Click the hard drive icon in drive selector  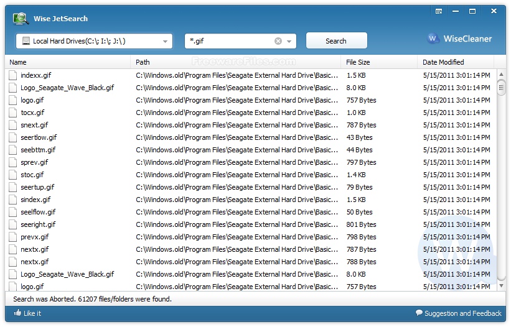pyautogui.click(x=26, y=41)
